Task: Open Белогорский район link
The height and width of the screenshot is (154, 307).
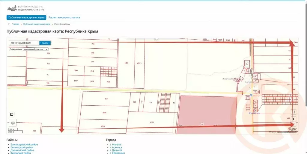Action: tap(22, 147)
